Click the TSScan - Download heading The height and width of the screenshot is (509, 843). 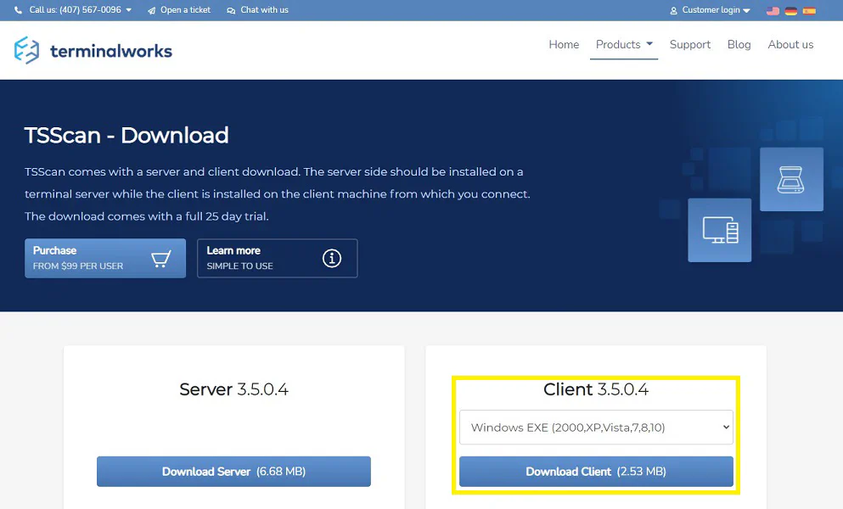[126, 135]
